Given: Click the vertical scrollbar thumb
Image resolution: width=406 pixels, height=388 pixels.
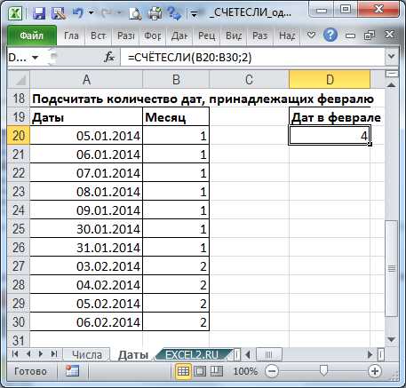Looking at the screenshot, I should point(392,269).
